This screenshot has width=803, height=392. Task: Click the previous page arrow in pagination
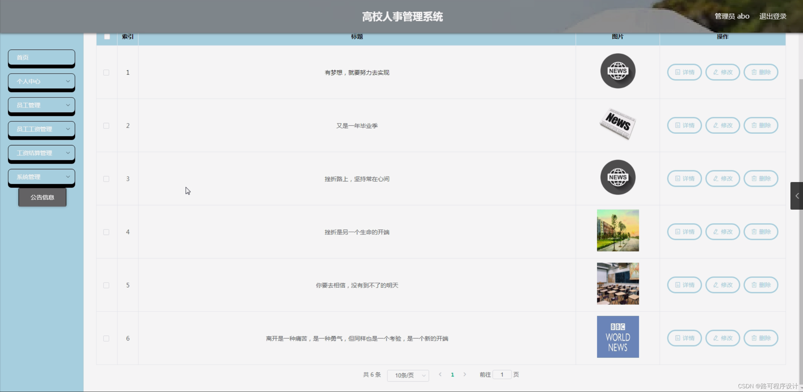(x=440, y=374)
